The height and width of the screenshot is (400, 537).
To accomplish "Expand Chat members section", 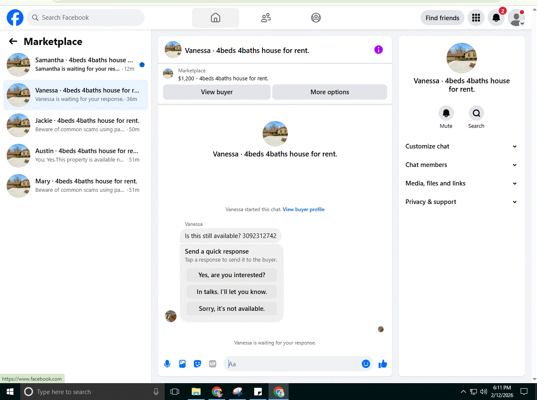I will point(461,165).
